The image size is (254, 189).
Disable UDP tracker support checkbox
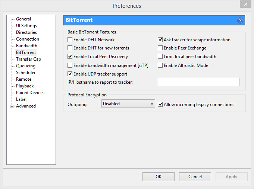[70, 74]
